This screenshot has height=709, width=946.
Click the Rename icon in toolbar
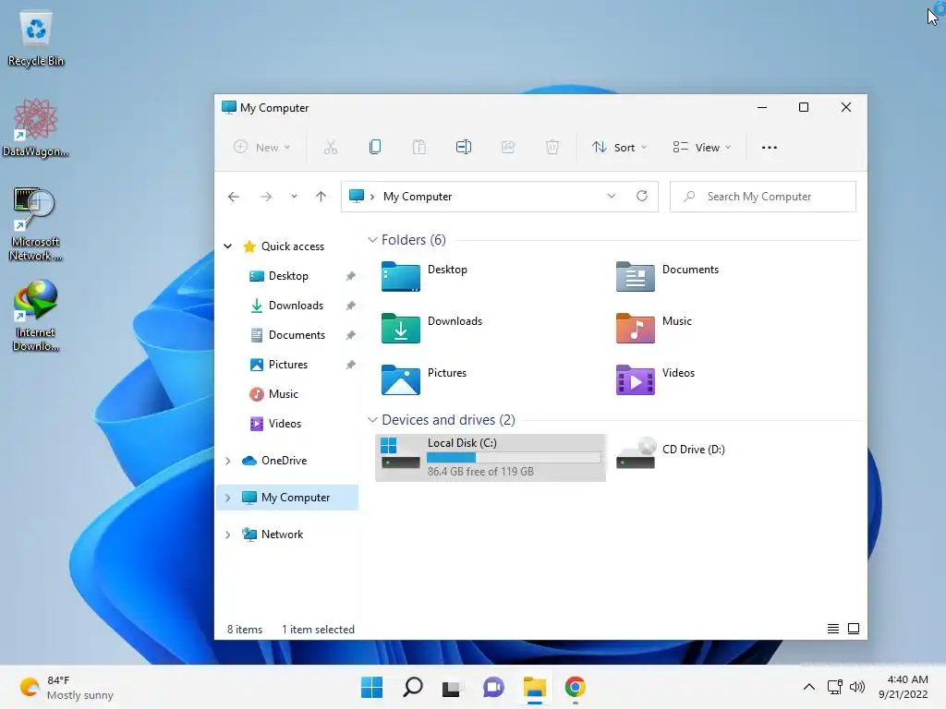(x=464, y=147)
